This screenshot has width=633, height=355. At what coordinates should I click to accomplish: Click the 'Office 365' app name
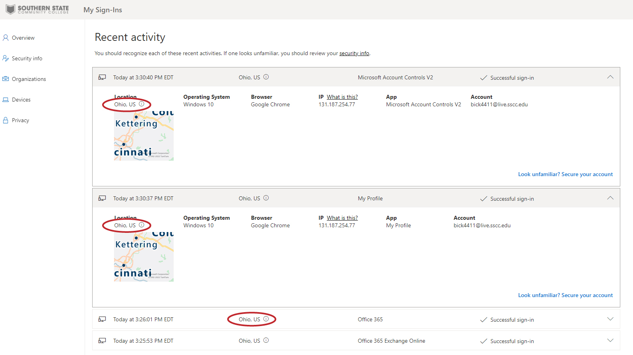370,319
